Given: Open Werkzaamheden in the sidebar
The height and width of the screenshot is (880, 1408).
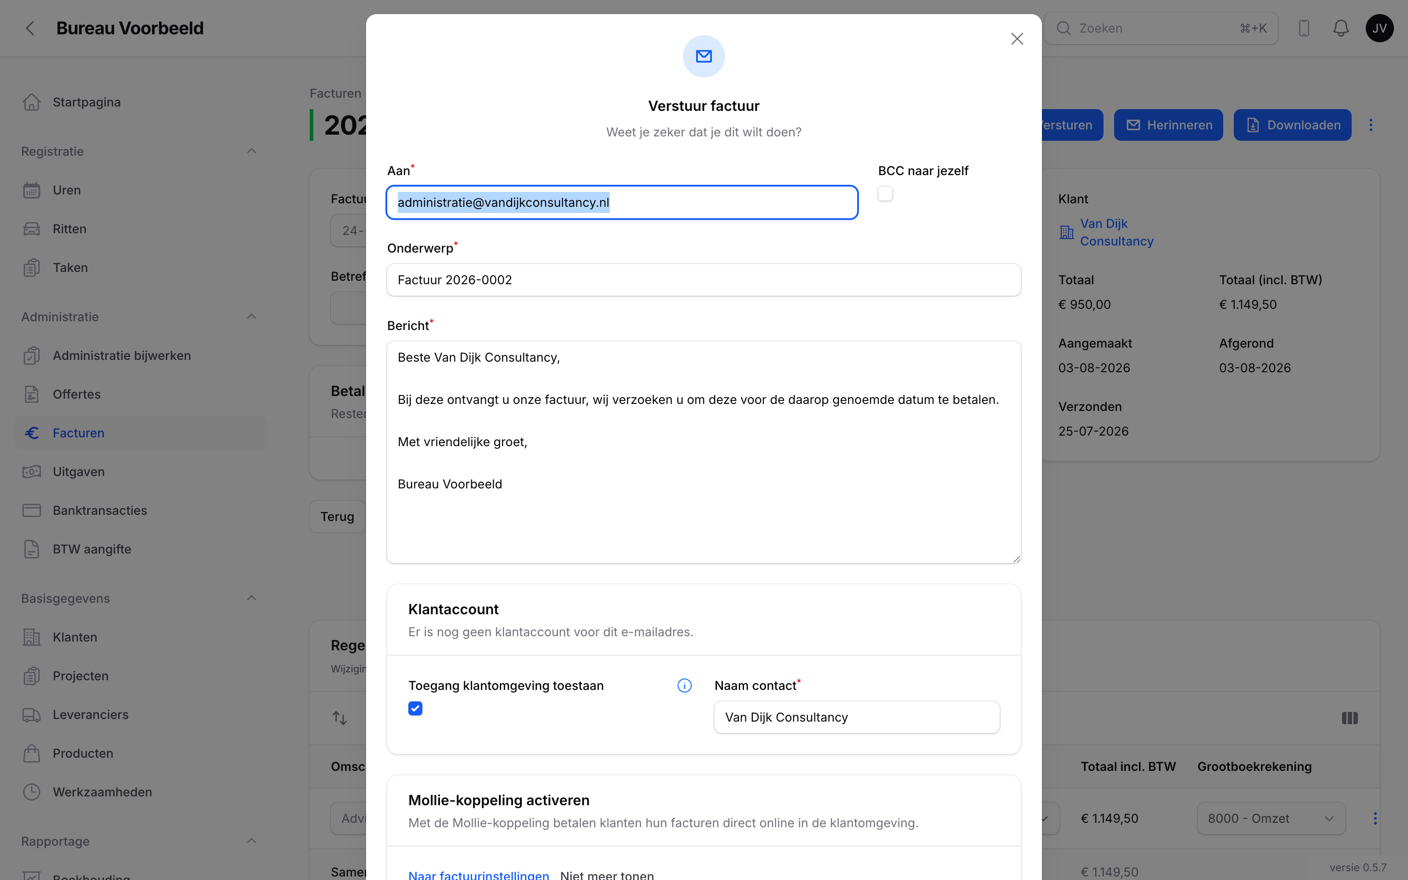Looking at the screenshot, I should click(x=103, y=792).
